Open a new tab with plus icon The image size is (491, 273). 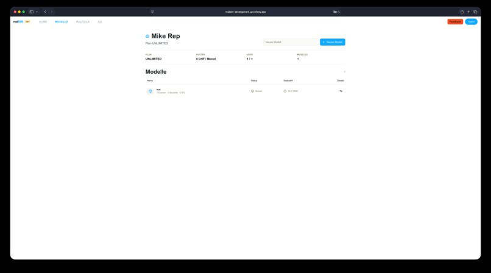tap(468, 12)
